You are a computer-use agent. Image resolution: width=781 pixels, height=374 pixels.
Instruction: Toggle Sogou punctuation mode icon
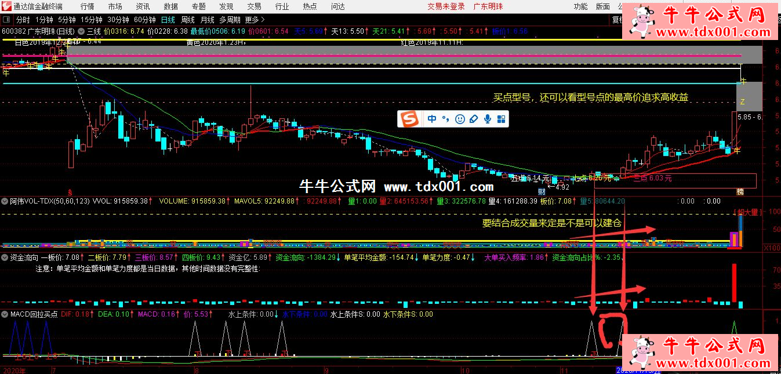pos(445,119)
